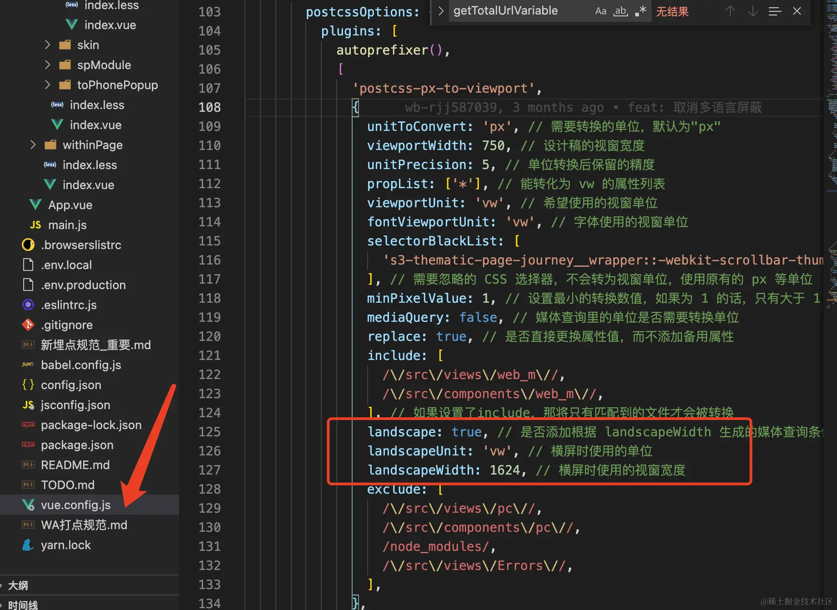Click line number 125 in the gutter
Image resolution: width=837 pixels, height=610 pixels.
[209, 432]
